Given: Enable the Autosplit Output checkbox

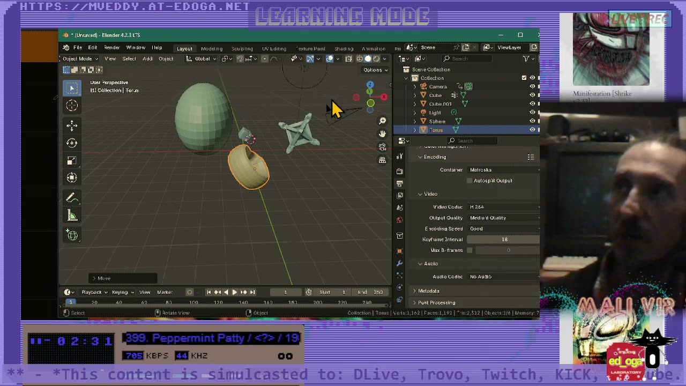Looking at the screenshot, I should point(469,181).
